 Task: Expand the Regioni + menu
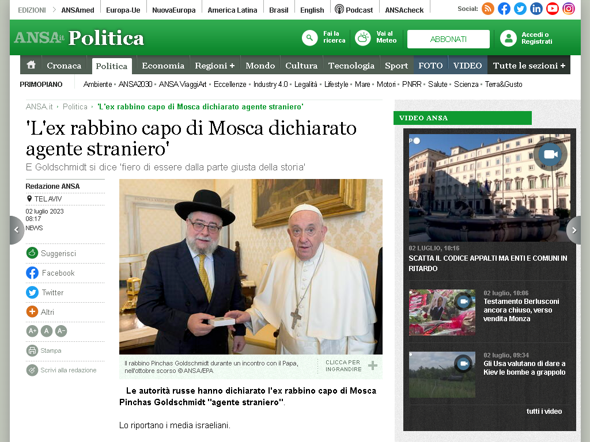[x=215, y=66]
